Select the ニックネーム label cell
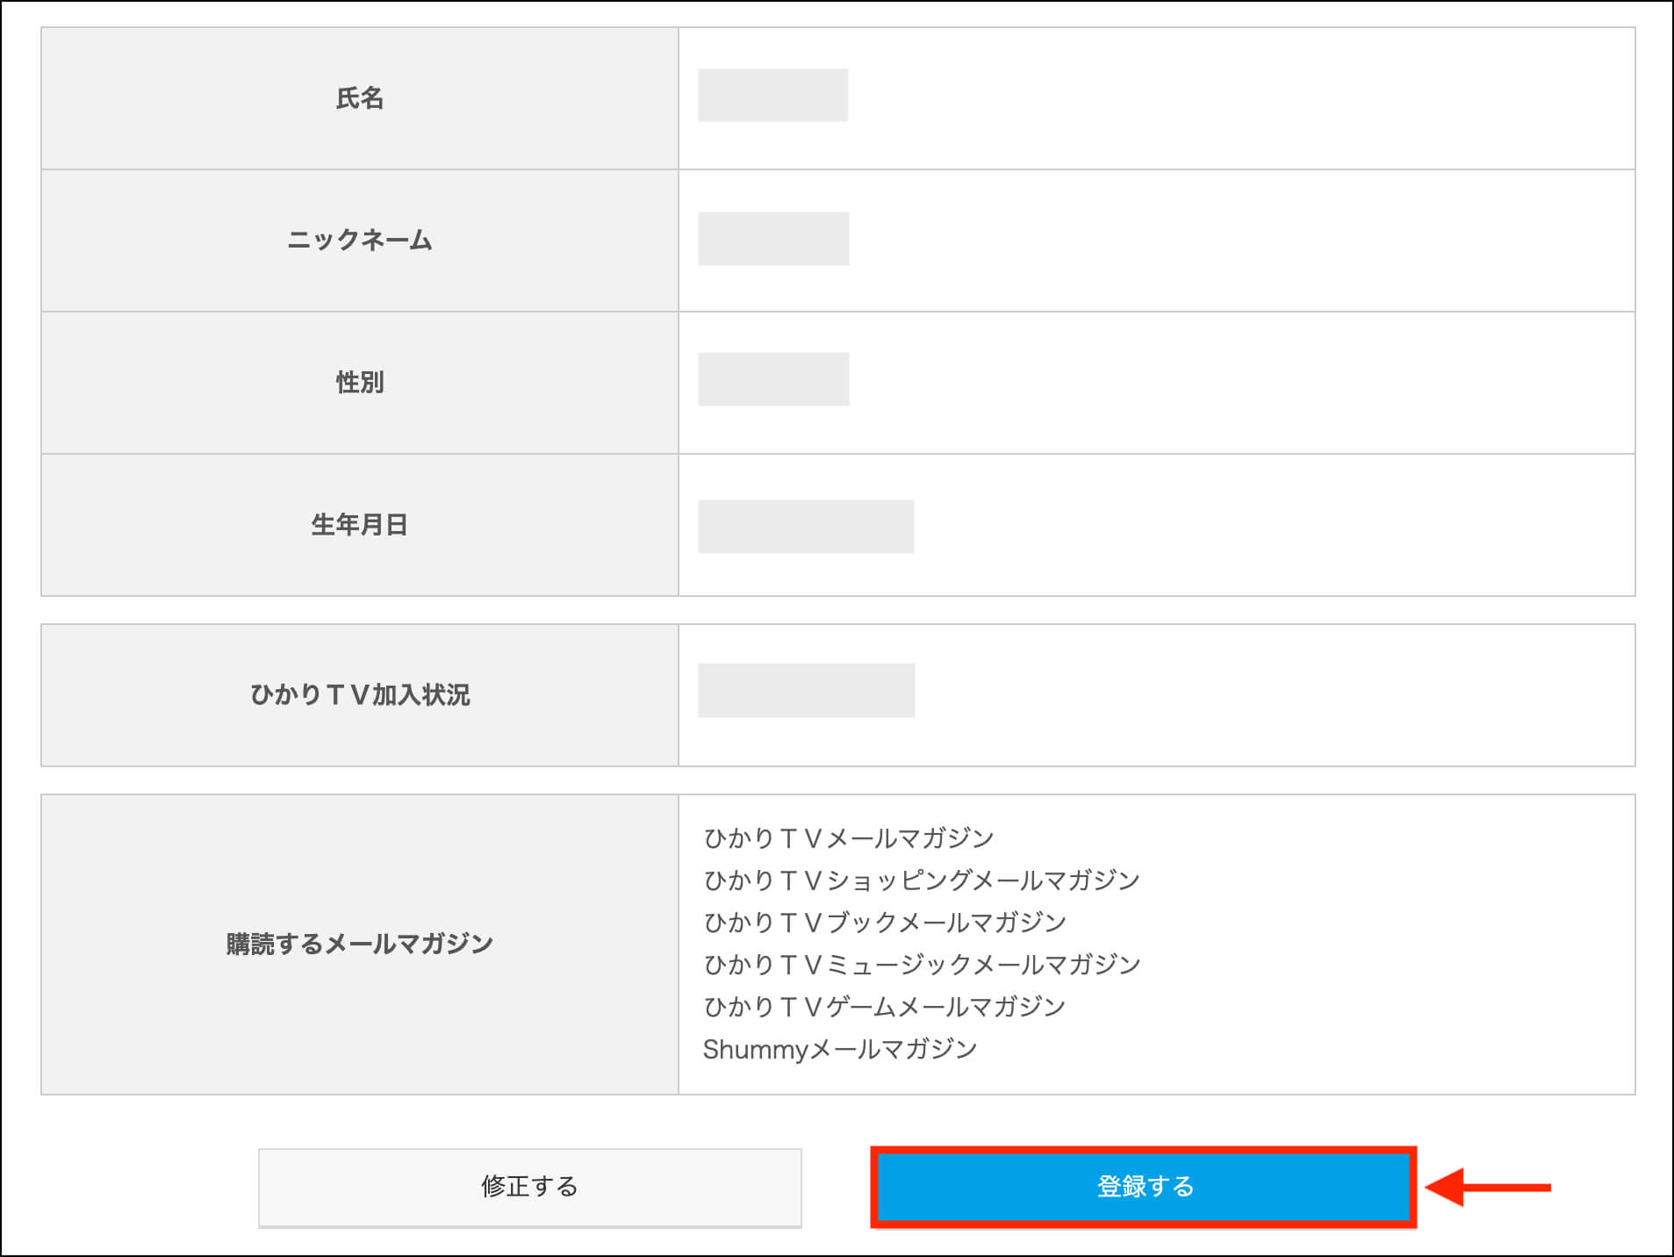This screenshot has height=1257, width=1674. click(360, 241)
